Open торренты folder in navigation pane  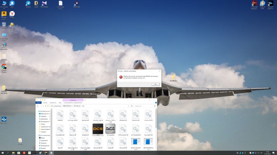tap(43, 132)
